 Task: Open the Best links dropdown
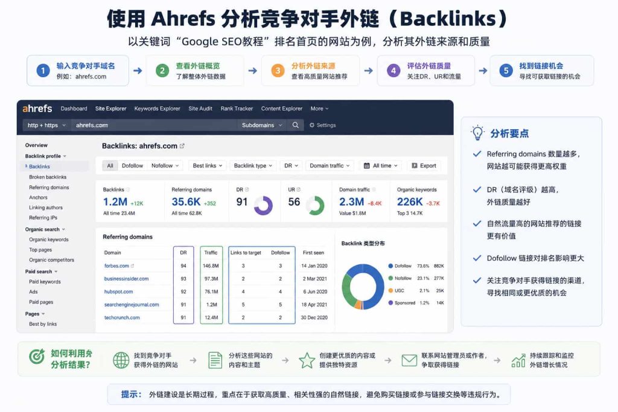(x=208, y=165)
